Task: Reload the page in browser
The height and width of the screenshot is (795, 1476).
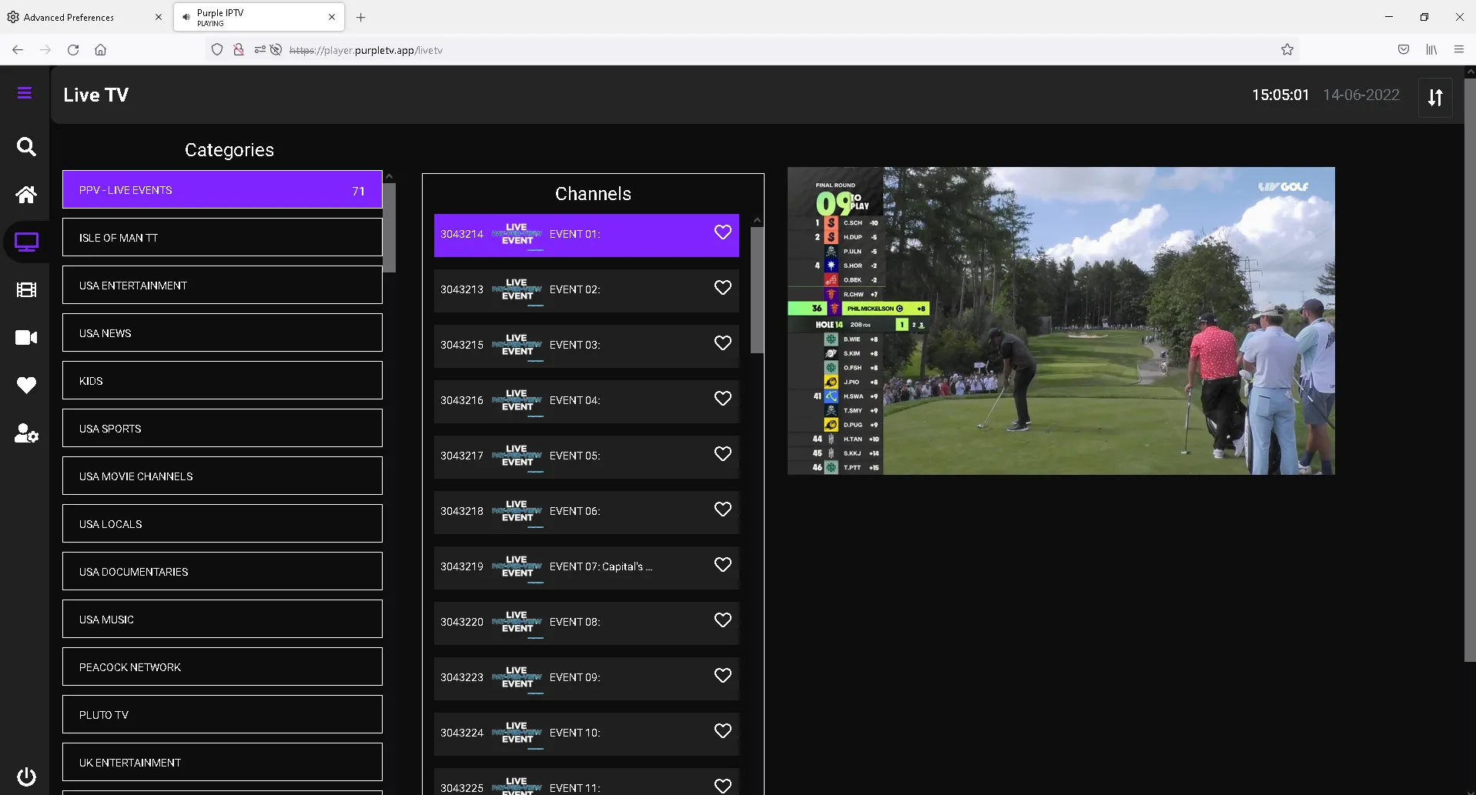Action: [73, 49]
